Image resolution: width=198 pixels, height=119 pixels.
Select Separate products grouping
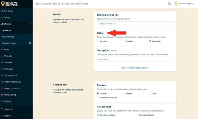[137, 115]
